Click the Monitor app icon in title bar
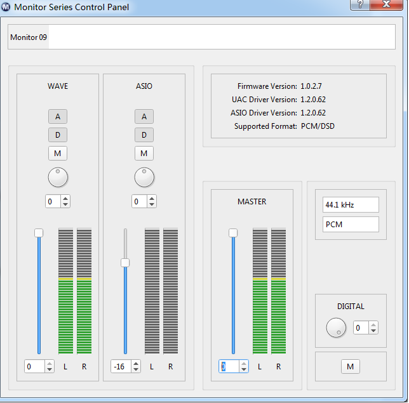The width and height of the screenshot is (409, 403). pos(6,7)
